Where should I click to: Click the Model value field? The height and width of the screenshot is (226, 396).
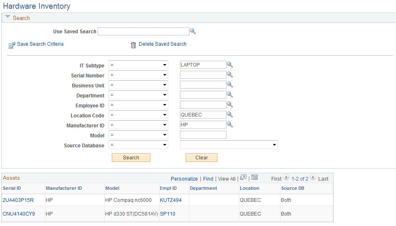(x=203, y=134)
